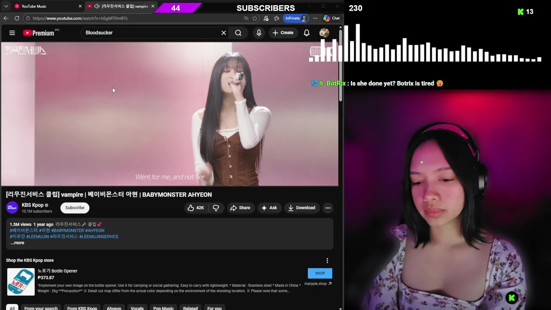Run search with the magnifier button
This screenshot has height=310, width=551.
pos(238,33)
